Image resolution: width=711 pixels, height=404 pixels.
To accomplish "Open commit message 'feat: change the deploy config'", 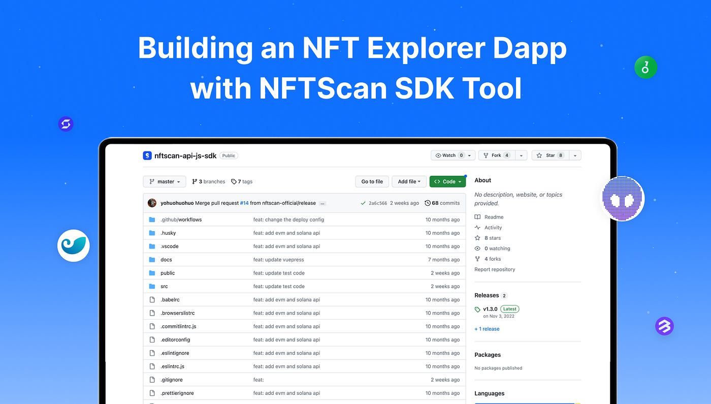I will point(288,220).
